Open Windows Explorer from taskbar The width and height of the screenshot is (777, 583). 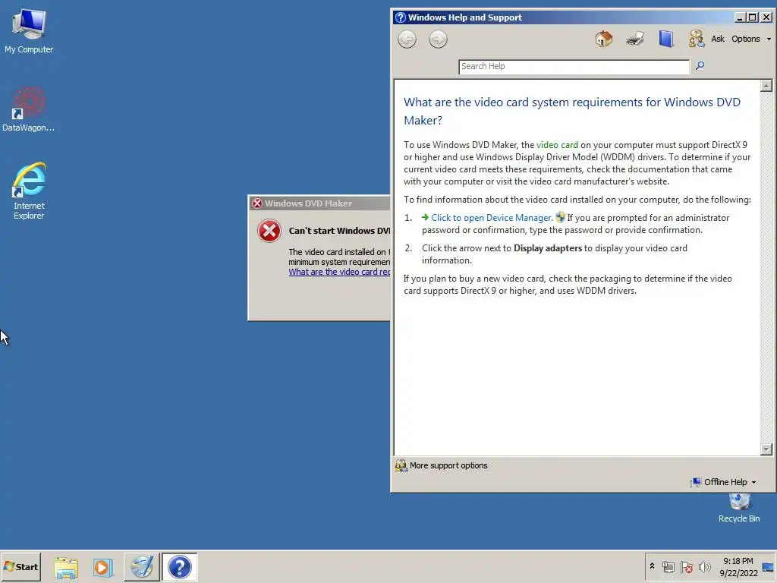66,567
